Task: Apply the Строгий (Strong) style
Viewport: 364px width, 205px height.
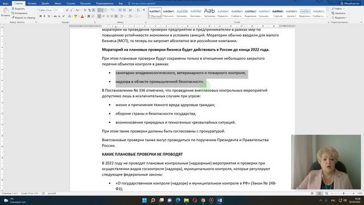Action: point(278,13)
